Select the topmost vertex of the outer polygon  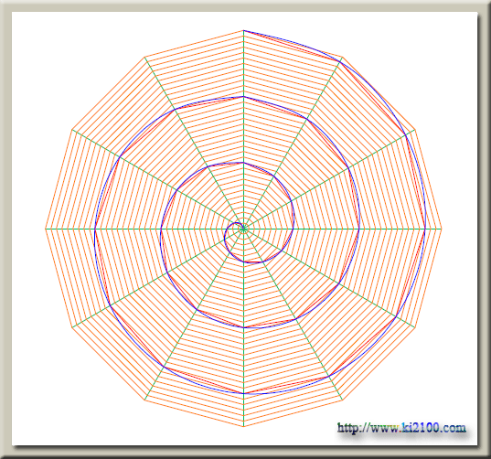point(243,31)
